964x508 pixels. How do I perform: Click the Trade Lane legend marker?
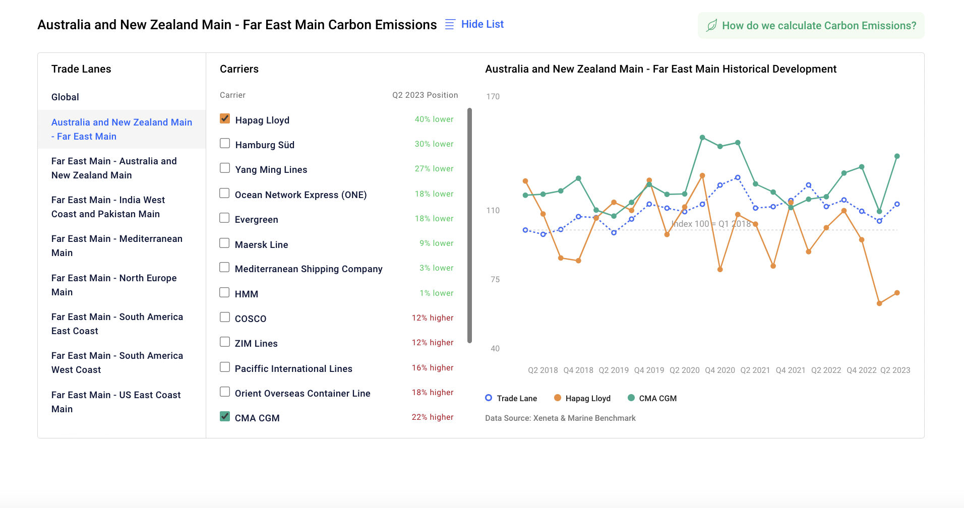[489, 398]
